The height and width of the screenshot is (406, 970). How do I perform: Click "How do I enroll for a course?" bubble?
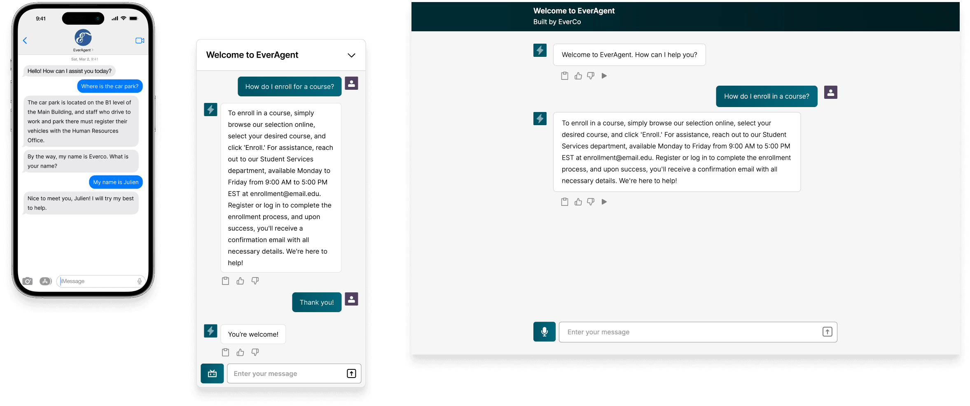290,86
